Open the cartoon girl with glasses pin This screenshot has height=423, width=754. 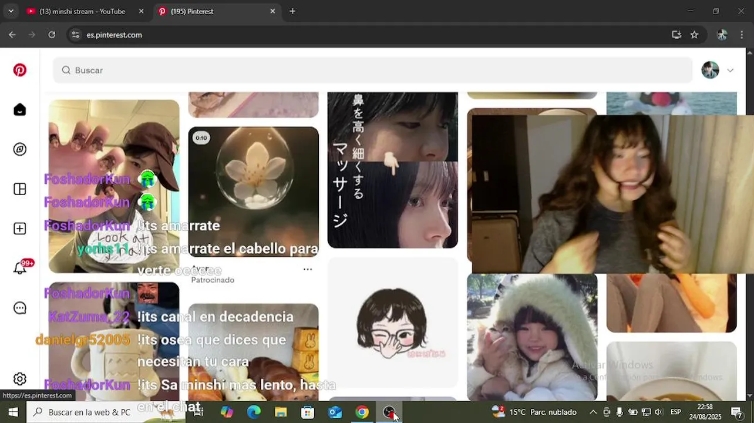392,323
